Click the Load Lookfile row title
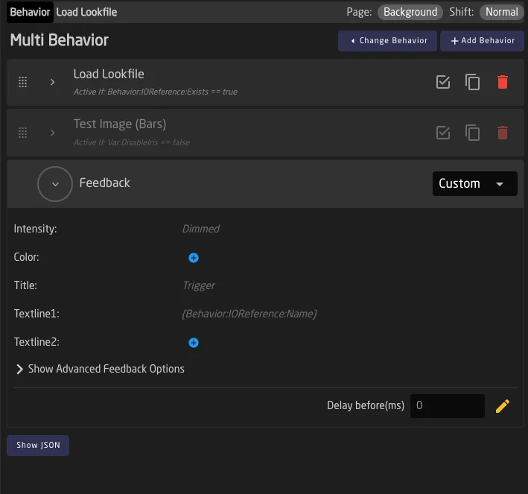 click(109, 74)
